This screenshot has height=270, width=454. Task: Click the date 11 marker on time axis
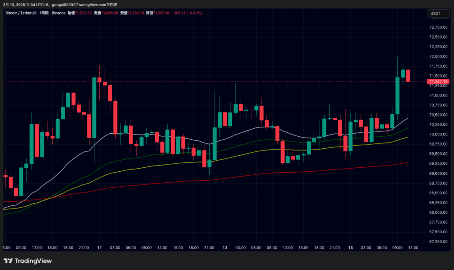click(100, 248)
